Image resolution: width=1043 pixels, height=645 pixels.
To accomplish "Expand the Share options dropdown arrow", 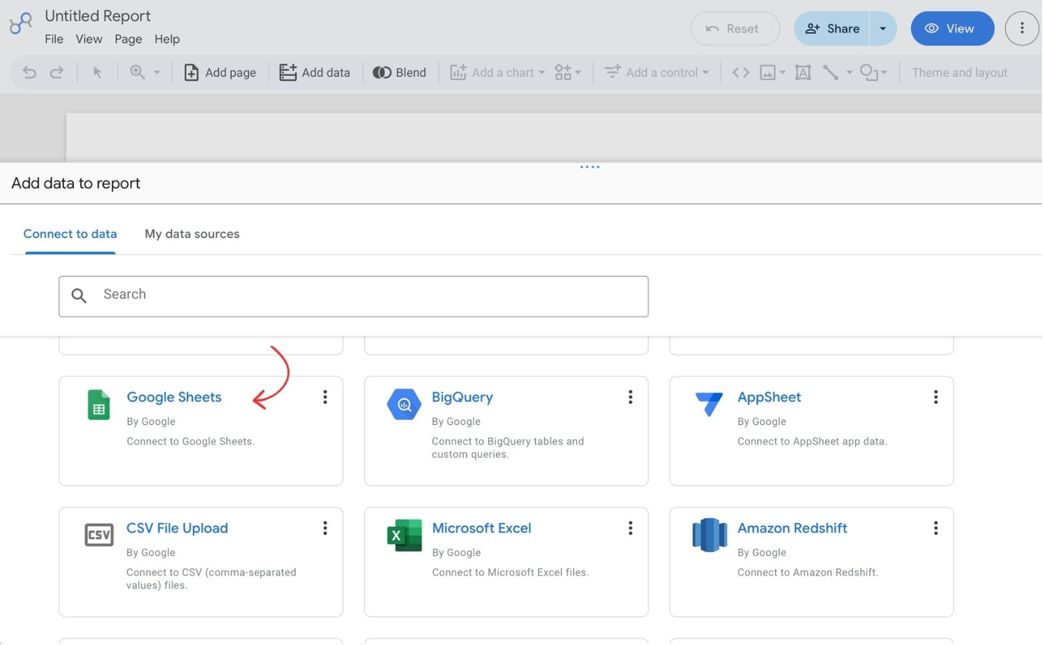I will [883, 28].
